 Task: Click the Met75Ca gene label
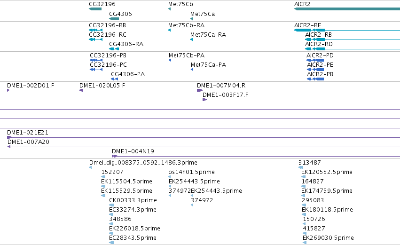click(203, 14)
